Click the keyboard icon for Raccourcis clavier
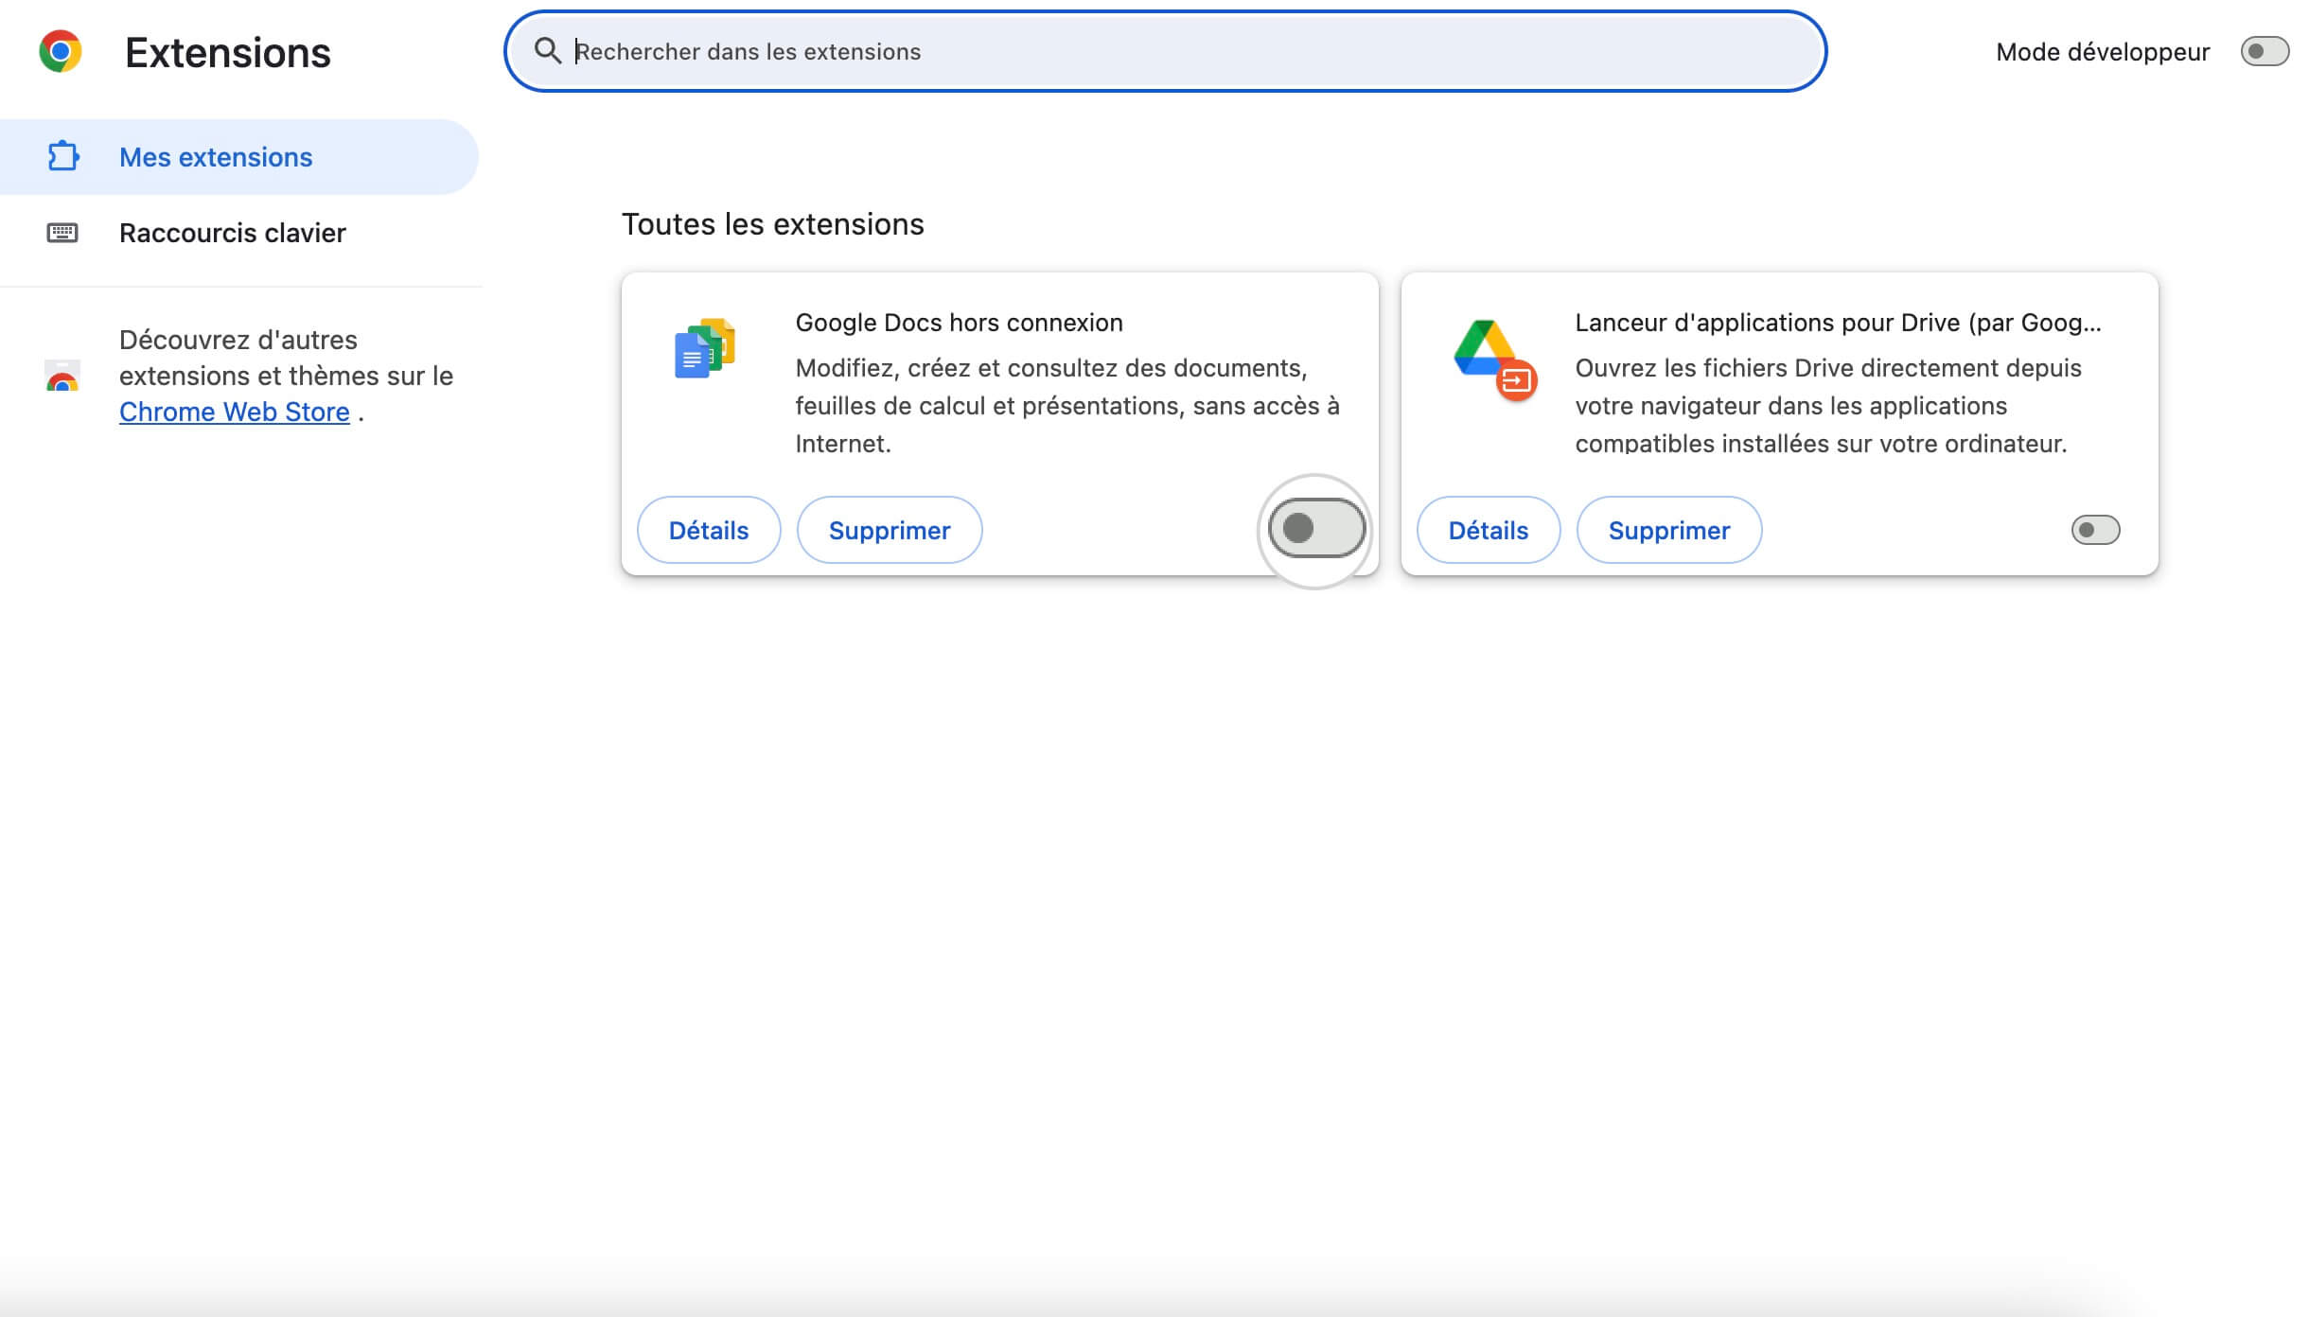Screen dimensions: 2309x1317 [62, 233]
